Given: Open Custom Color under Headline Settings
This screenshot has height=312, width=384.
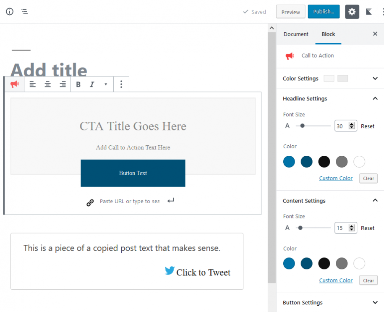Looking at the screenshot, I should point(336,178).
